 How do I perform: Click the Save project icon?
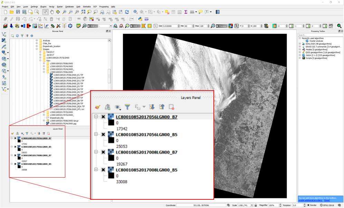(18, 12)
